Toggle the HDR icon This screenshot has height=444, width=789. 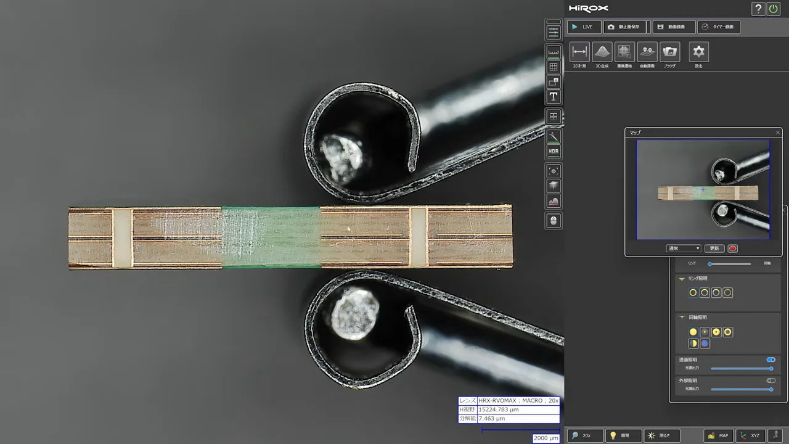[554, 151]
